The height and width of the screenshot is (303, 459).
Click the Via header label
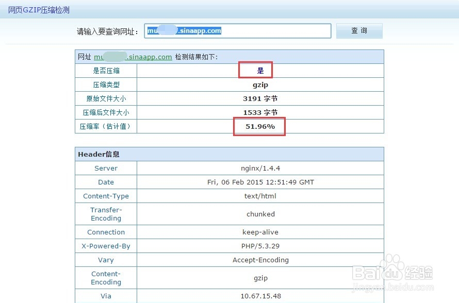106,296
